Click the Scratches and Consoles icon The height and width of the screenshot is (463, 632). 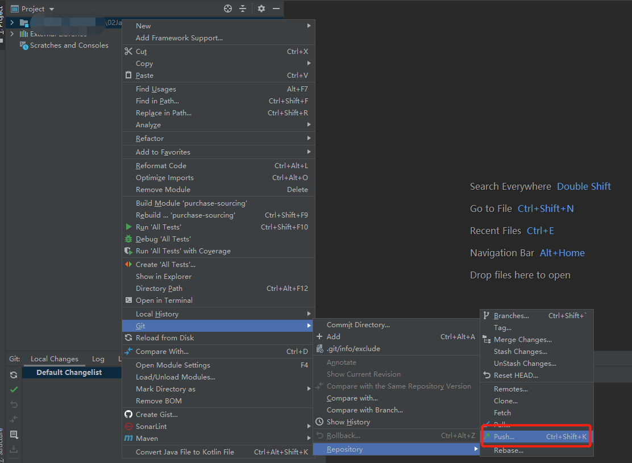tap(24, 45)
